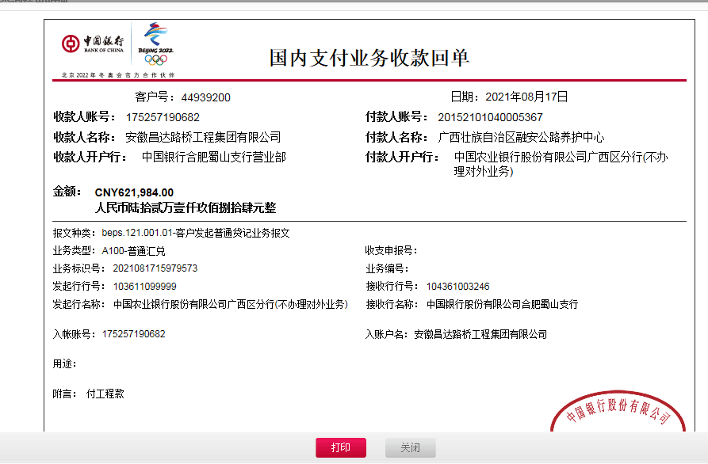
Task: Click the Bank of China logo
Action: (93, 44)
